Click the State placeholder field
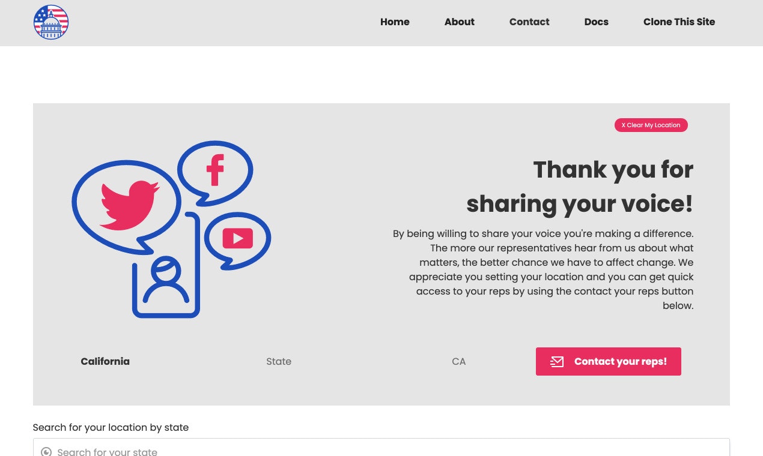 [279, 361]
